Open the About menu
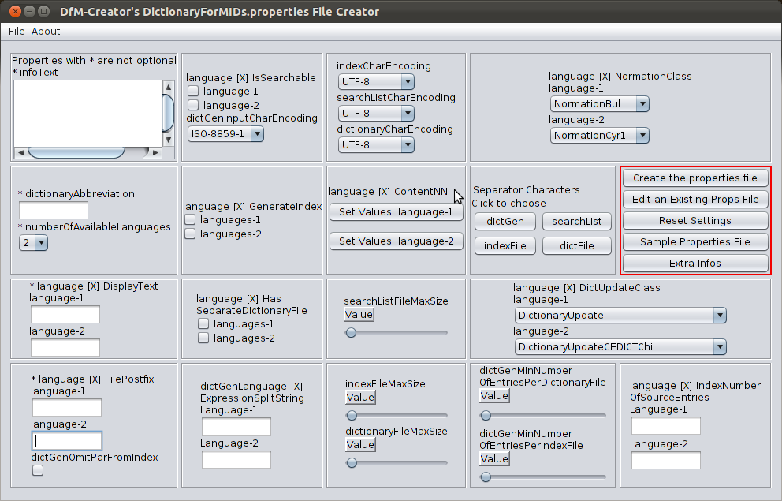This screenshot has width=782, height=501. pos(46,31)
